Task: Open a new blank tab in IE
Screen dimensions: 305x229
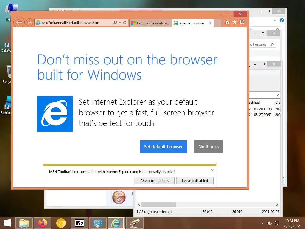Action: 218,23
